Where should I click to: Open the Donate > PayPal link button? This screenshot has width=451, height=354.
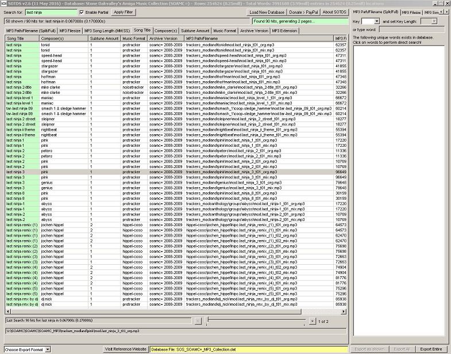pyautogui.click(x=304, y=12)
